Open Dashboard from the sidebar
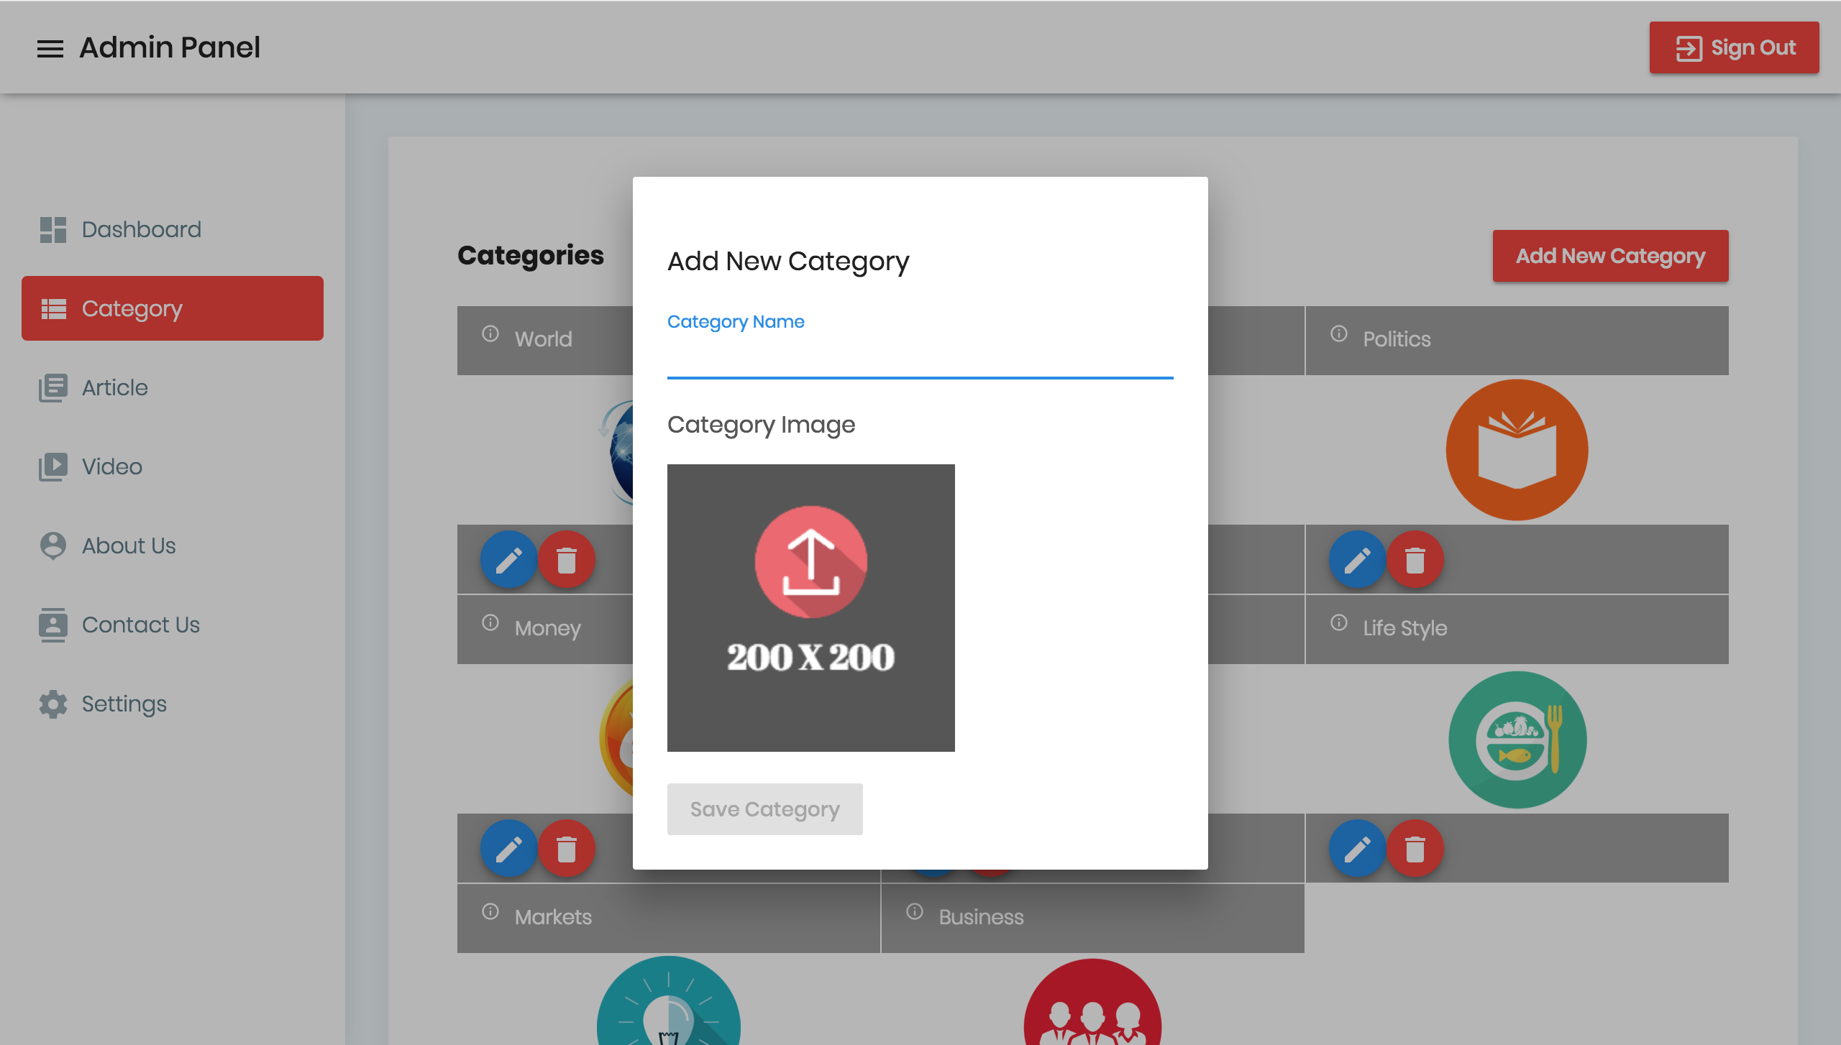This screenshot has width=1841, height=1045. pyautogui.click(x=141, y=229)
